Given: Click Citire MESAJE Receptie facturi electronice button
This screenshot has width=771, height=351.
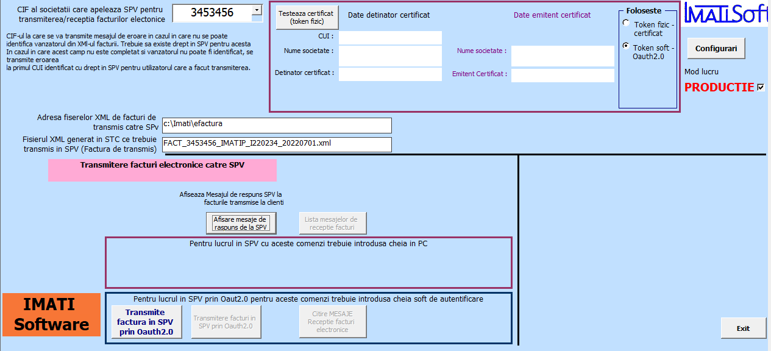Looking at the screenshot, I should [332, 322].
